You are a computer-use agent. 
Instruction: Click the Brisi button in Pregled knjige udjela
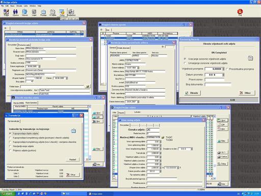(222, 129)
